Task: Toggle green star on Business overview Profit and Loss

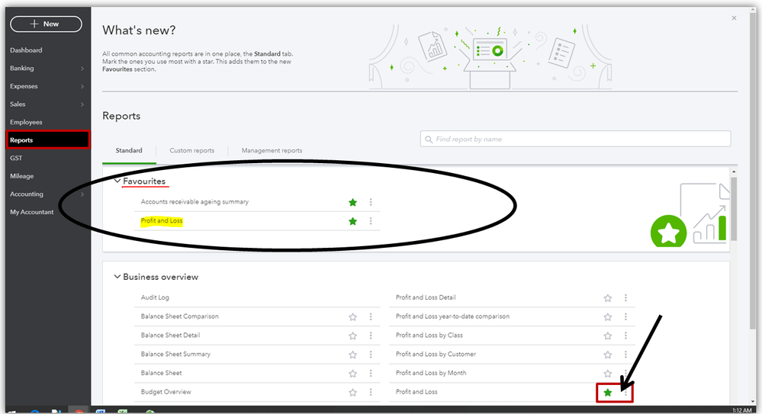Action: (x=607, y=392)
